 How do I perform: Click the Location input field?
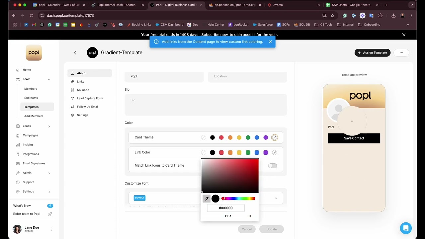tap(248, 76)
